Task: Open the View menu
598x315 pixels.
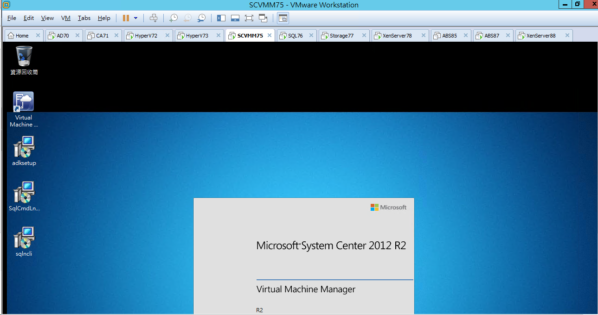Action: 47,18
